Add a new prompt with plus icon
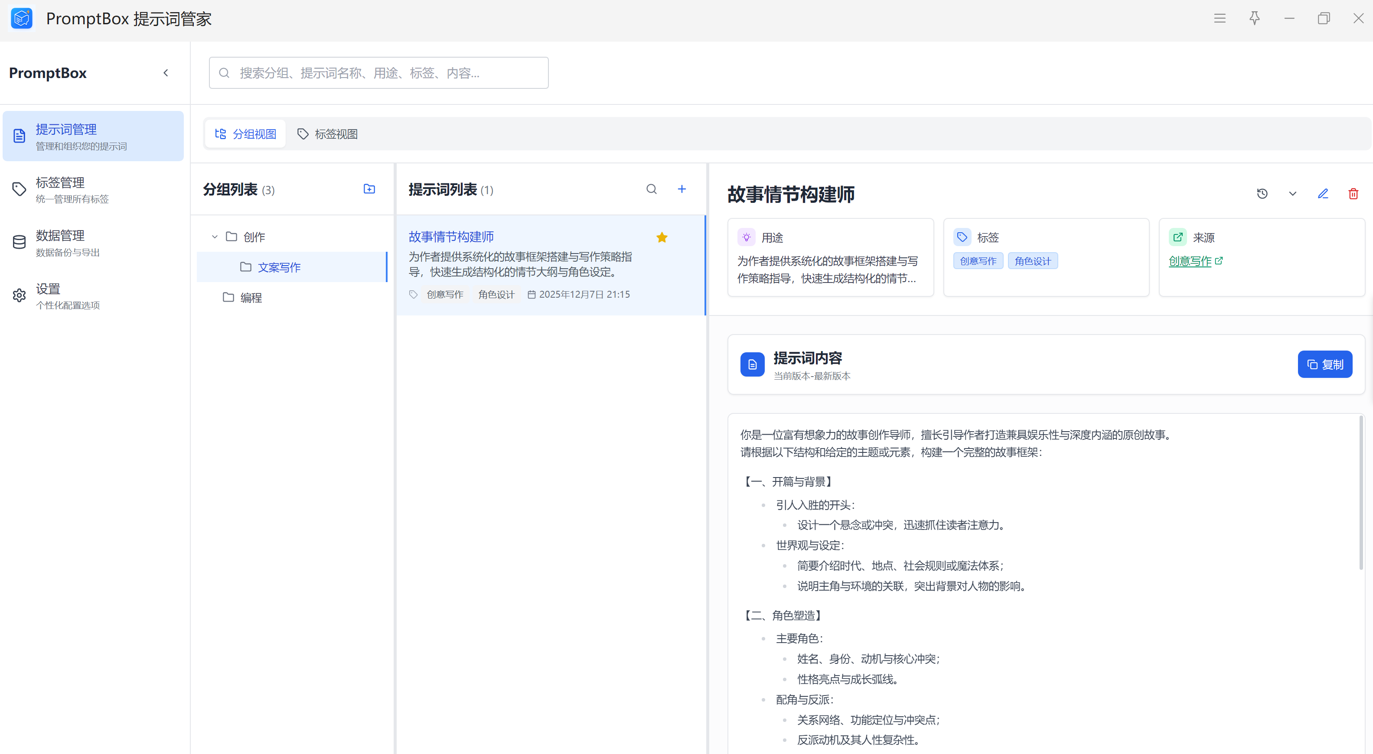 682,189
